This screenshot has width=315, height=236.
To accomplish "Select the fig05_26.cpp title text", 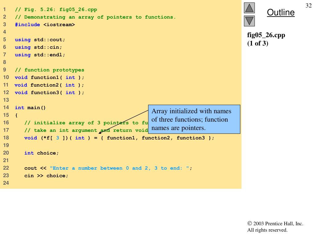I will click(266, 35).
